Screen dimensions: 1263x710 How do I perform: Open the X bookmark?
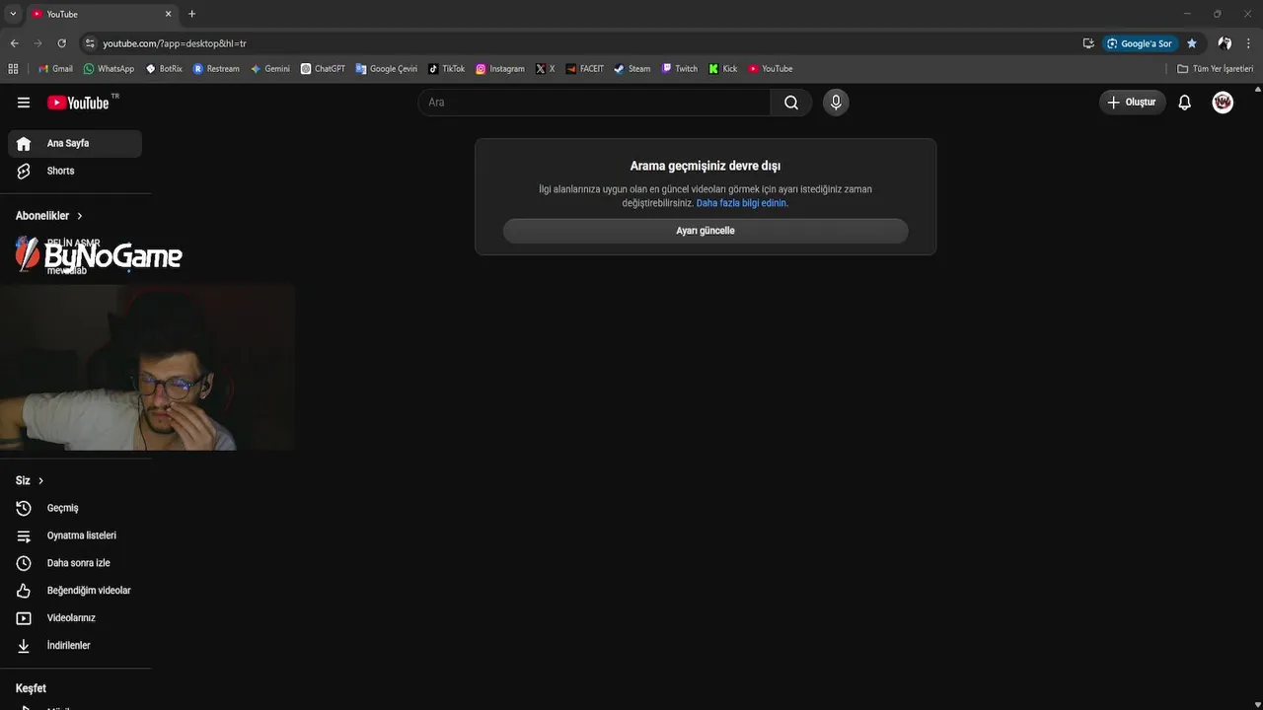point(545,69)
